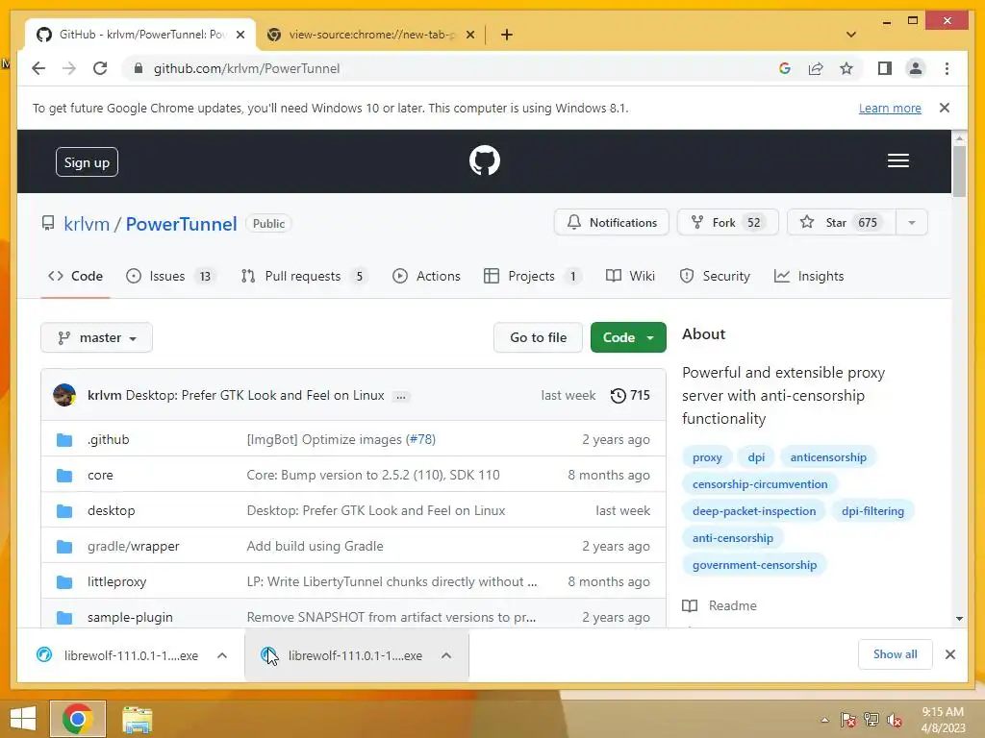Open the krlvm owner link

tap(87, 224)
